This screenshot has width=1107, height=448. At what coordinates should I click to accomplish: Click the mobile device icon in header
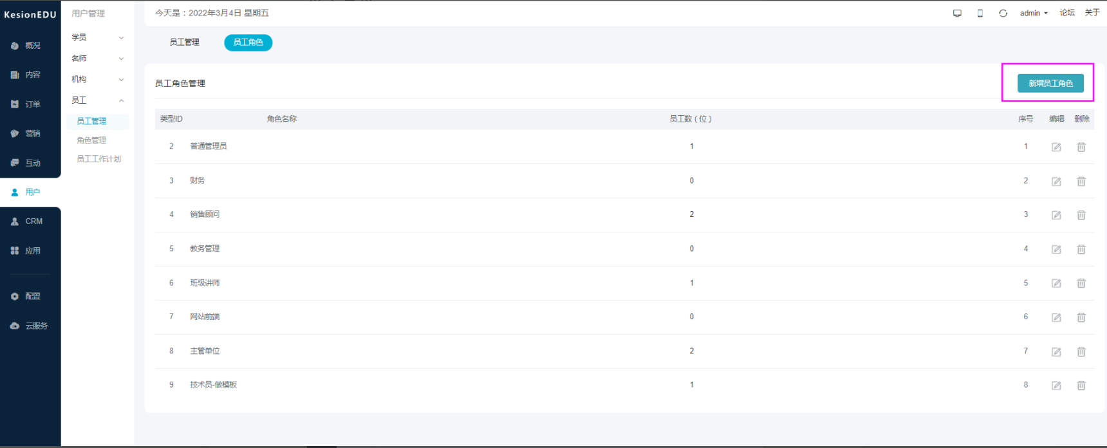[980, 13]
